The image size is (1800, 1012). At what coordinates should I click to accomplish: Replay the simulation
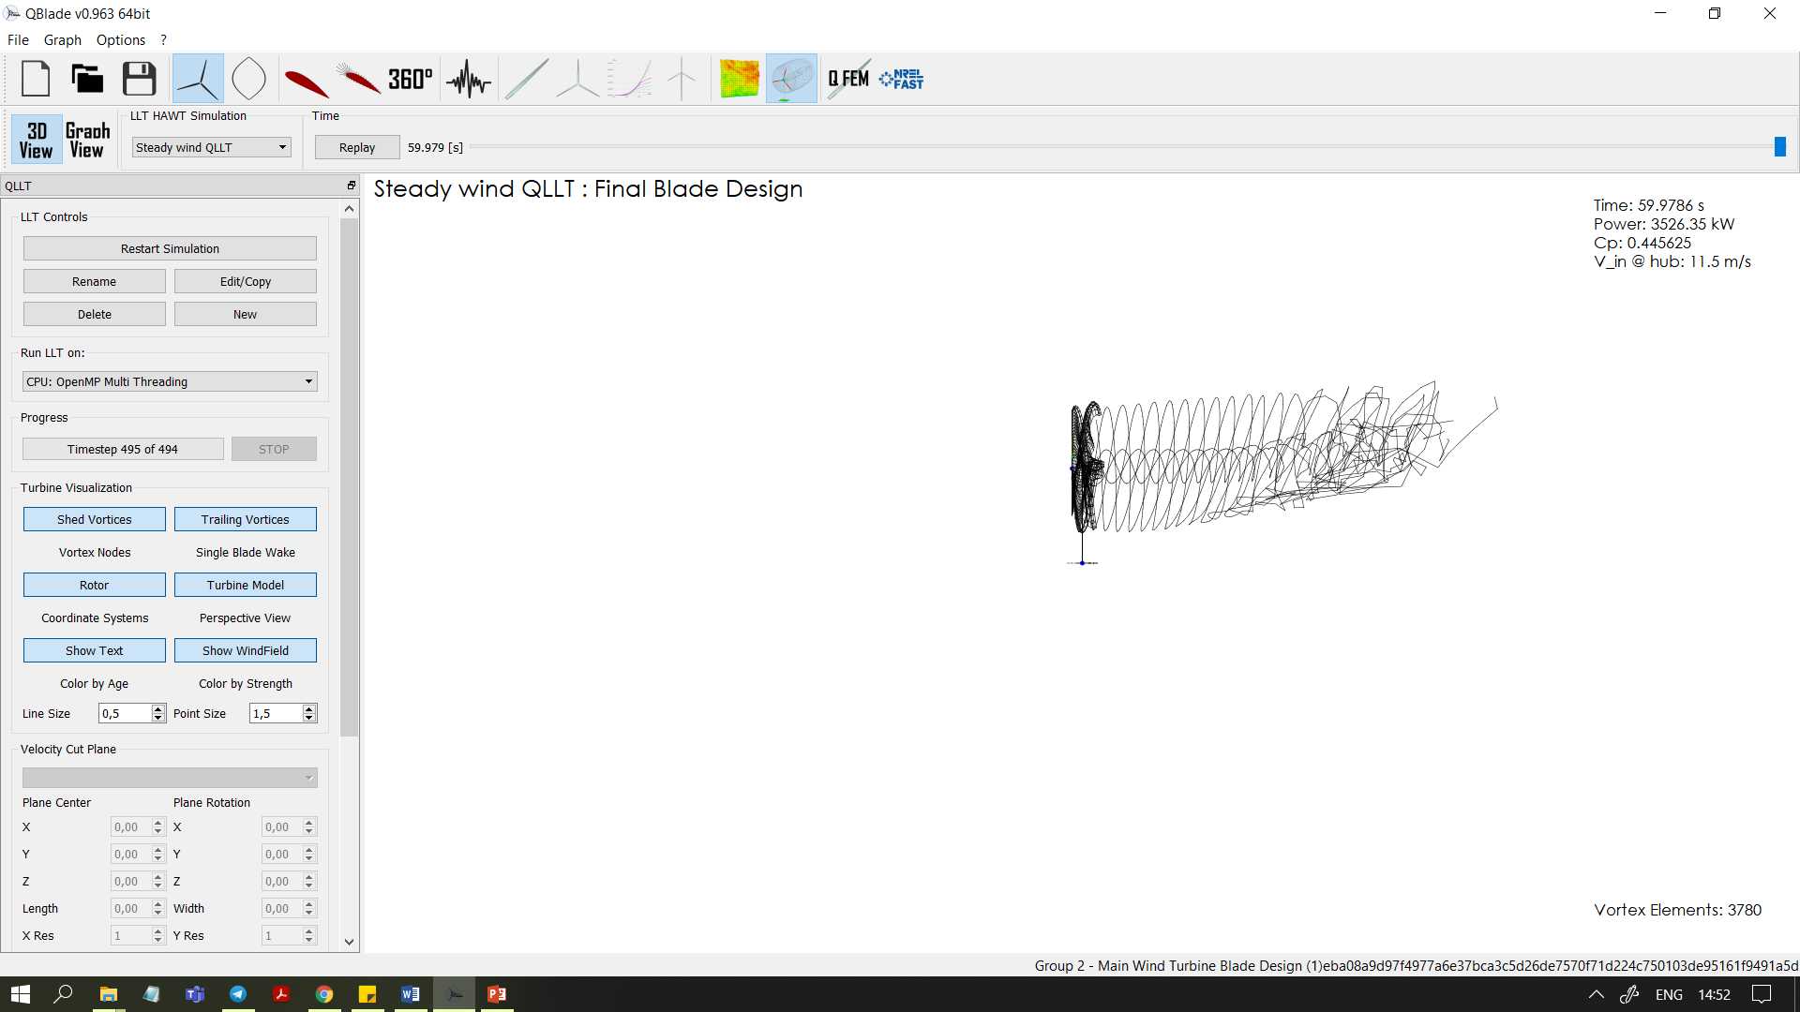pos(357,147)
